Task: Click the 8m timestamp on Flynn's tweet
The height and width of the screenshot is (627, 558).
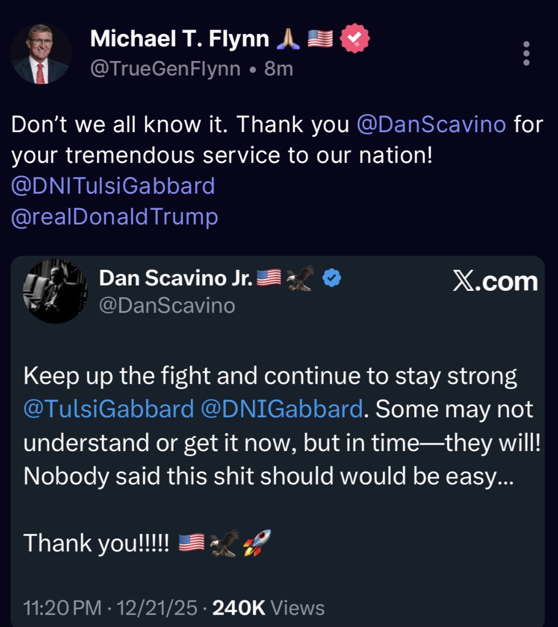Action: click(279, 68)
